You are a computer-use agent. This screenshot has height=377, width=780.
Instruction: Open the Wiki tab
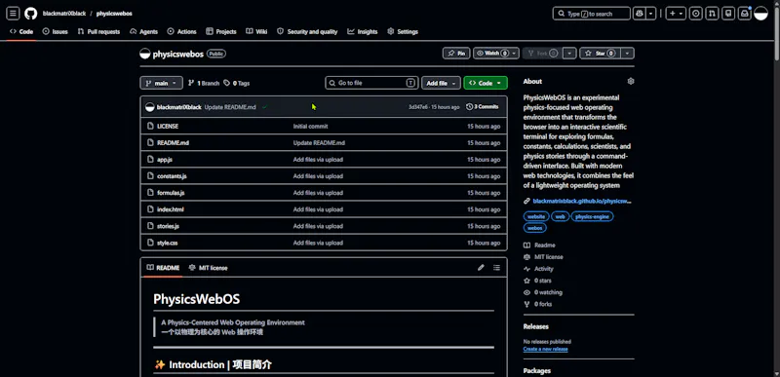click(256, 31)
